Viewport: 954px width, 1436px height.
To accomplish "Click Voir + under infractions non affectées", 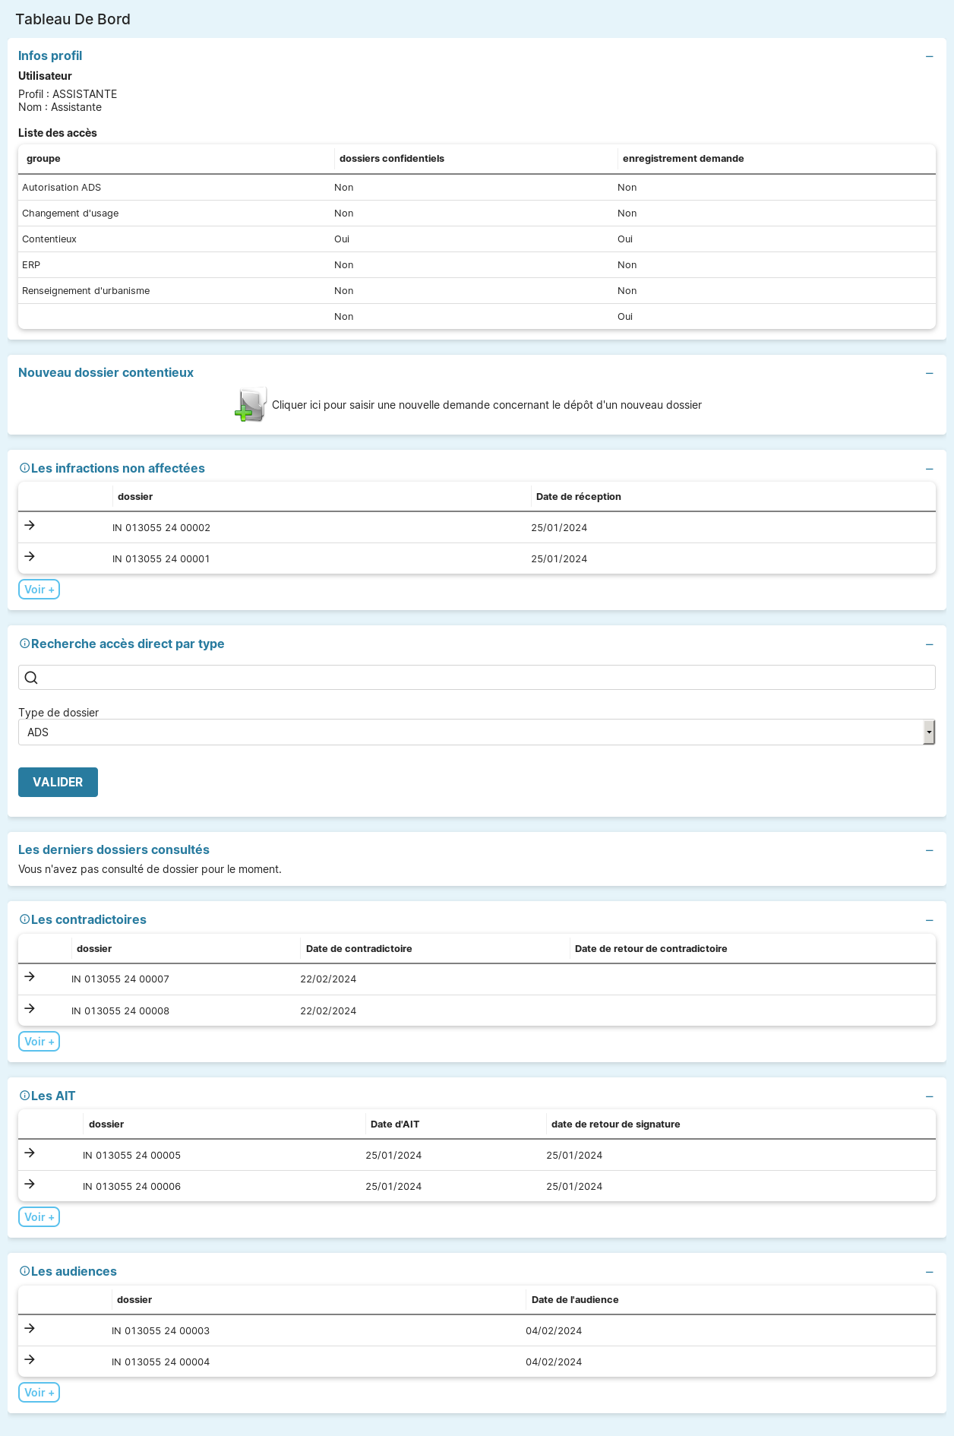I will click(x=39, y=590).
